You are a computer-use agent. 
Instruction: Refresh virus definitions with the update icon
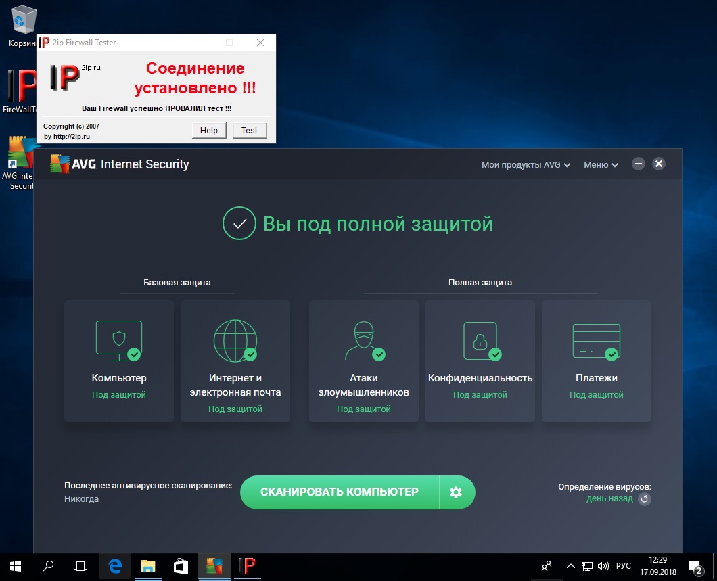pos(645,498)
